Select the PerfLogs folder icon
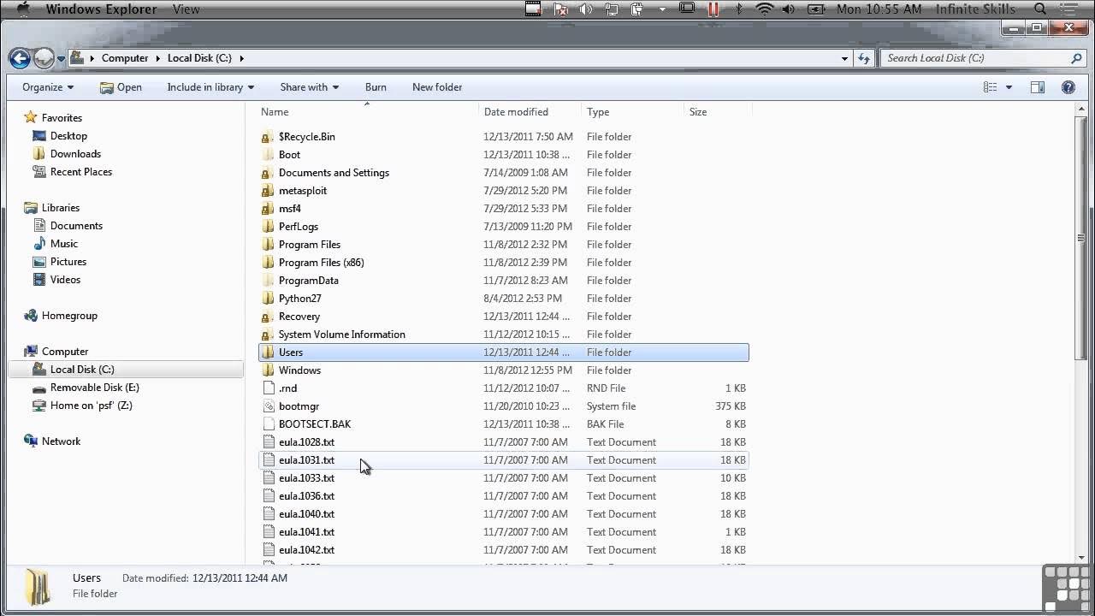This screenshot has width=1095, height=616. (268, 227)
